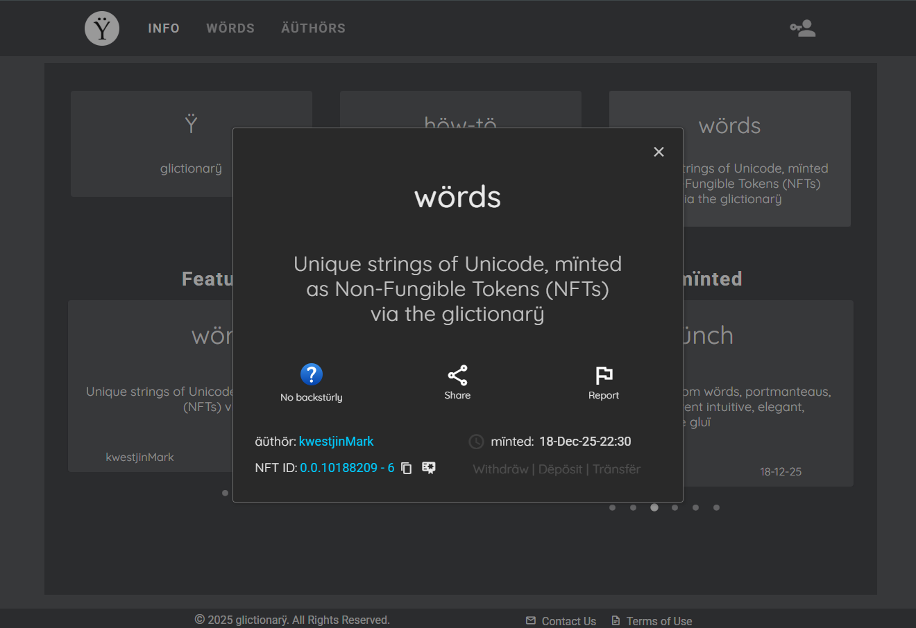916x628 pixels.
Task: Report this word using the flag icon
Action: point(604,375)
